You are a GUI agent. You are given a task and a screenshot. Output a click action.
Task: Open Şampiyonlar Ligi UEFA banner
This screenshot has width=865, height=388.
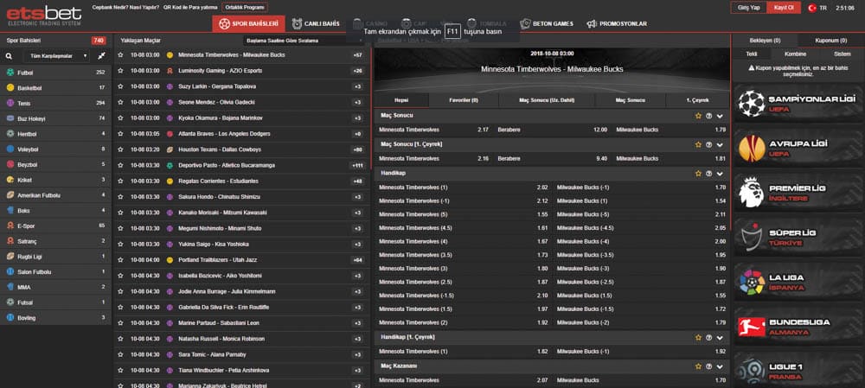tap(798, 103)
